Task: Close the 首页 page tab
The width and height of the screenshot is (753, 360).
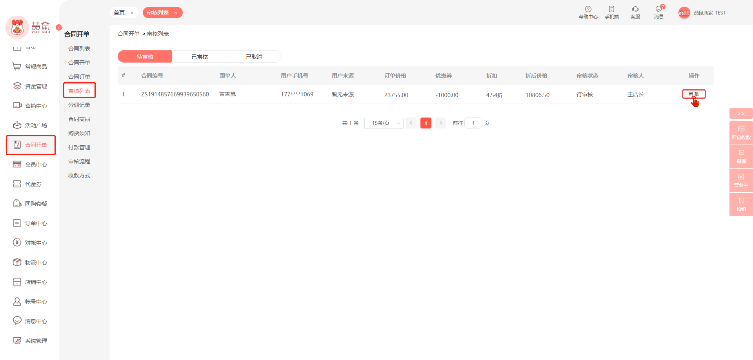Action: pos(132,13)
